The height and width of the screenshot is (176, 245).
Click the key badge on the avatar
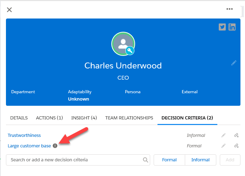pyautogui.click(x=130, y=51)
